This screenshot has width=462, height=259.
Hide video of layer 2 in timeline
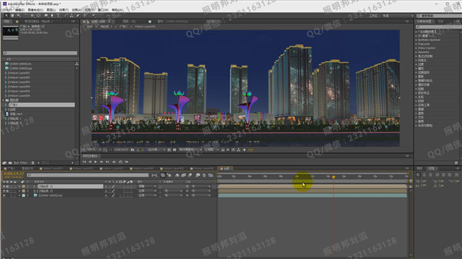coord(4,191)
